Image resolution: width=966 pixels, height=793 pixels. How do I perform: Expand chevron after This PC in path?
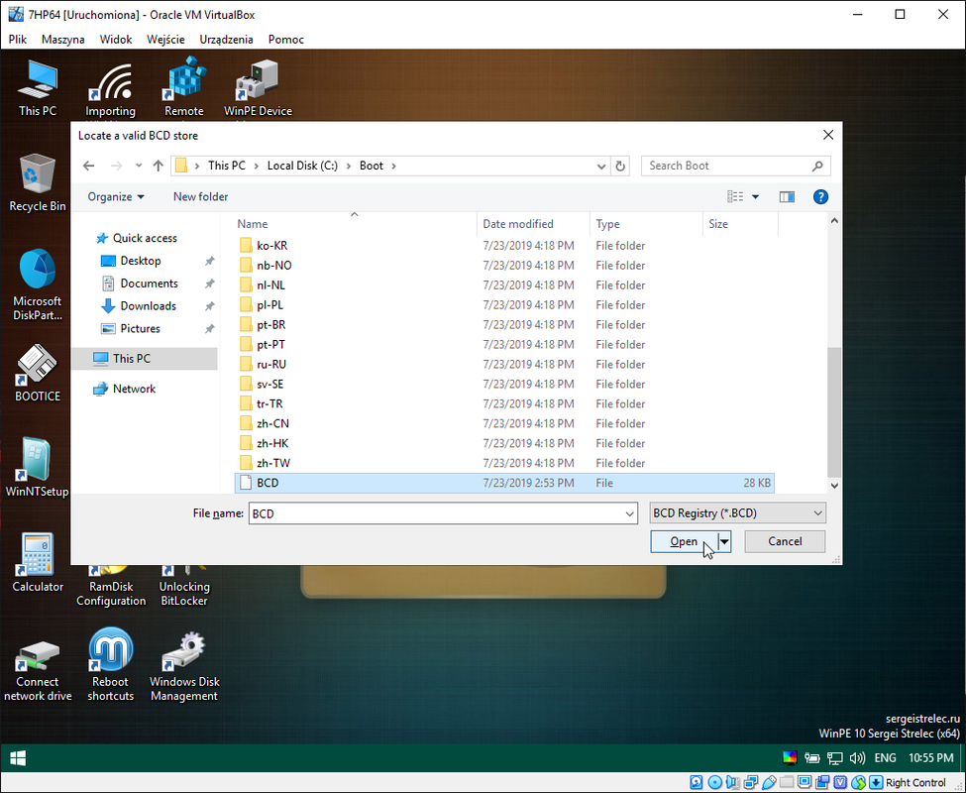click(x=256, y=166)
